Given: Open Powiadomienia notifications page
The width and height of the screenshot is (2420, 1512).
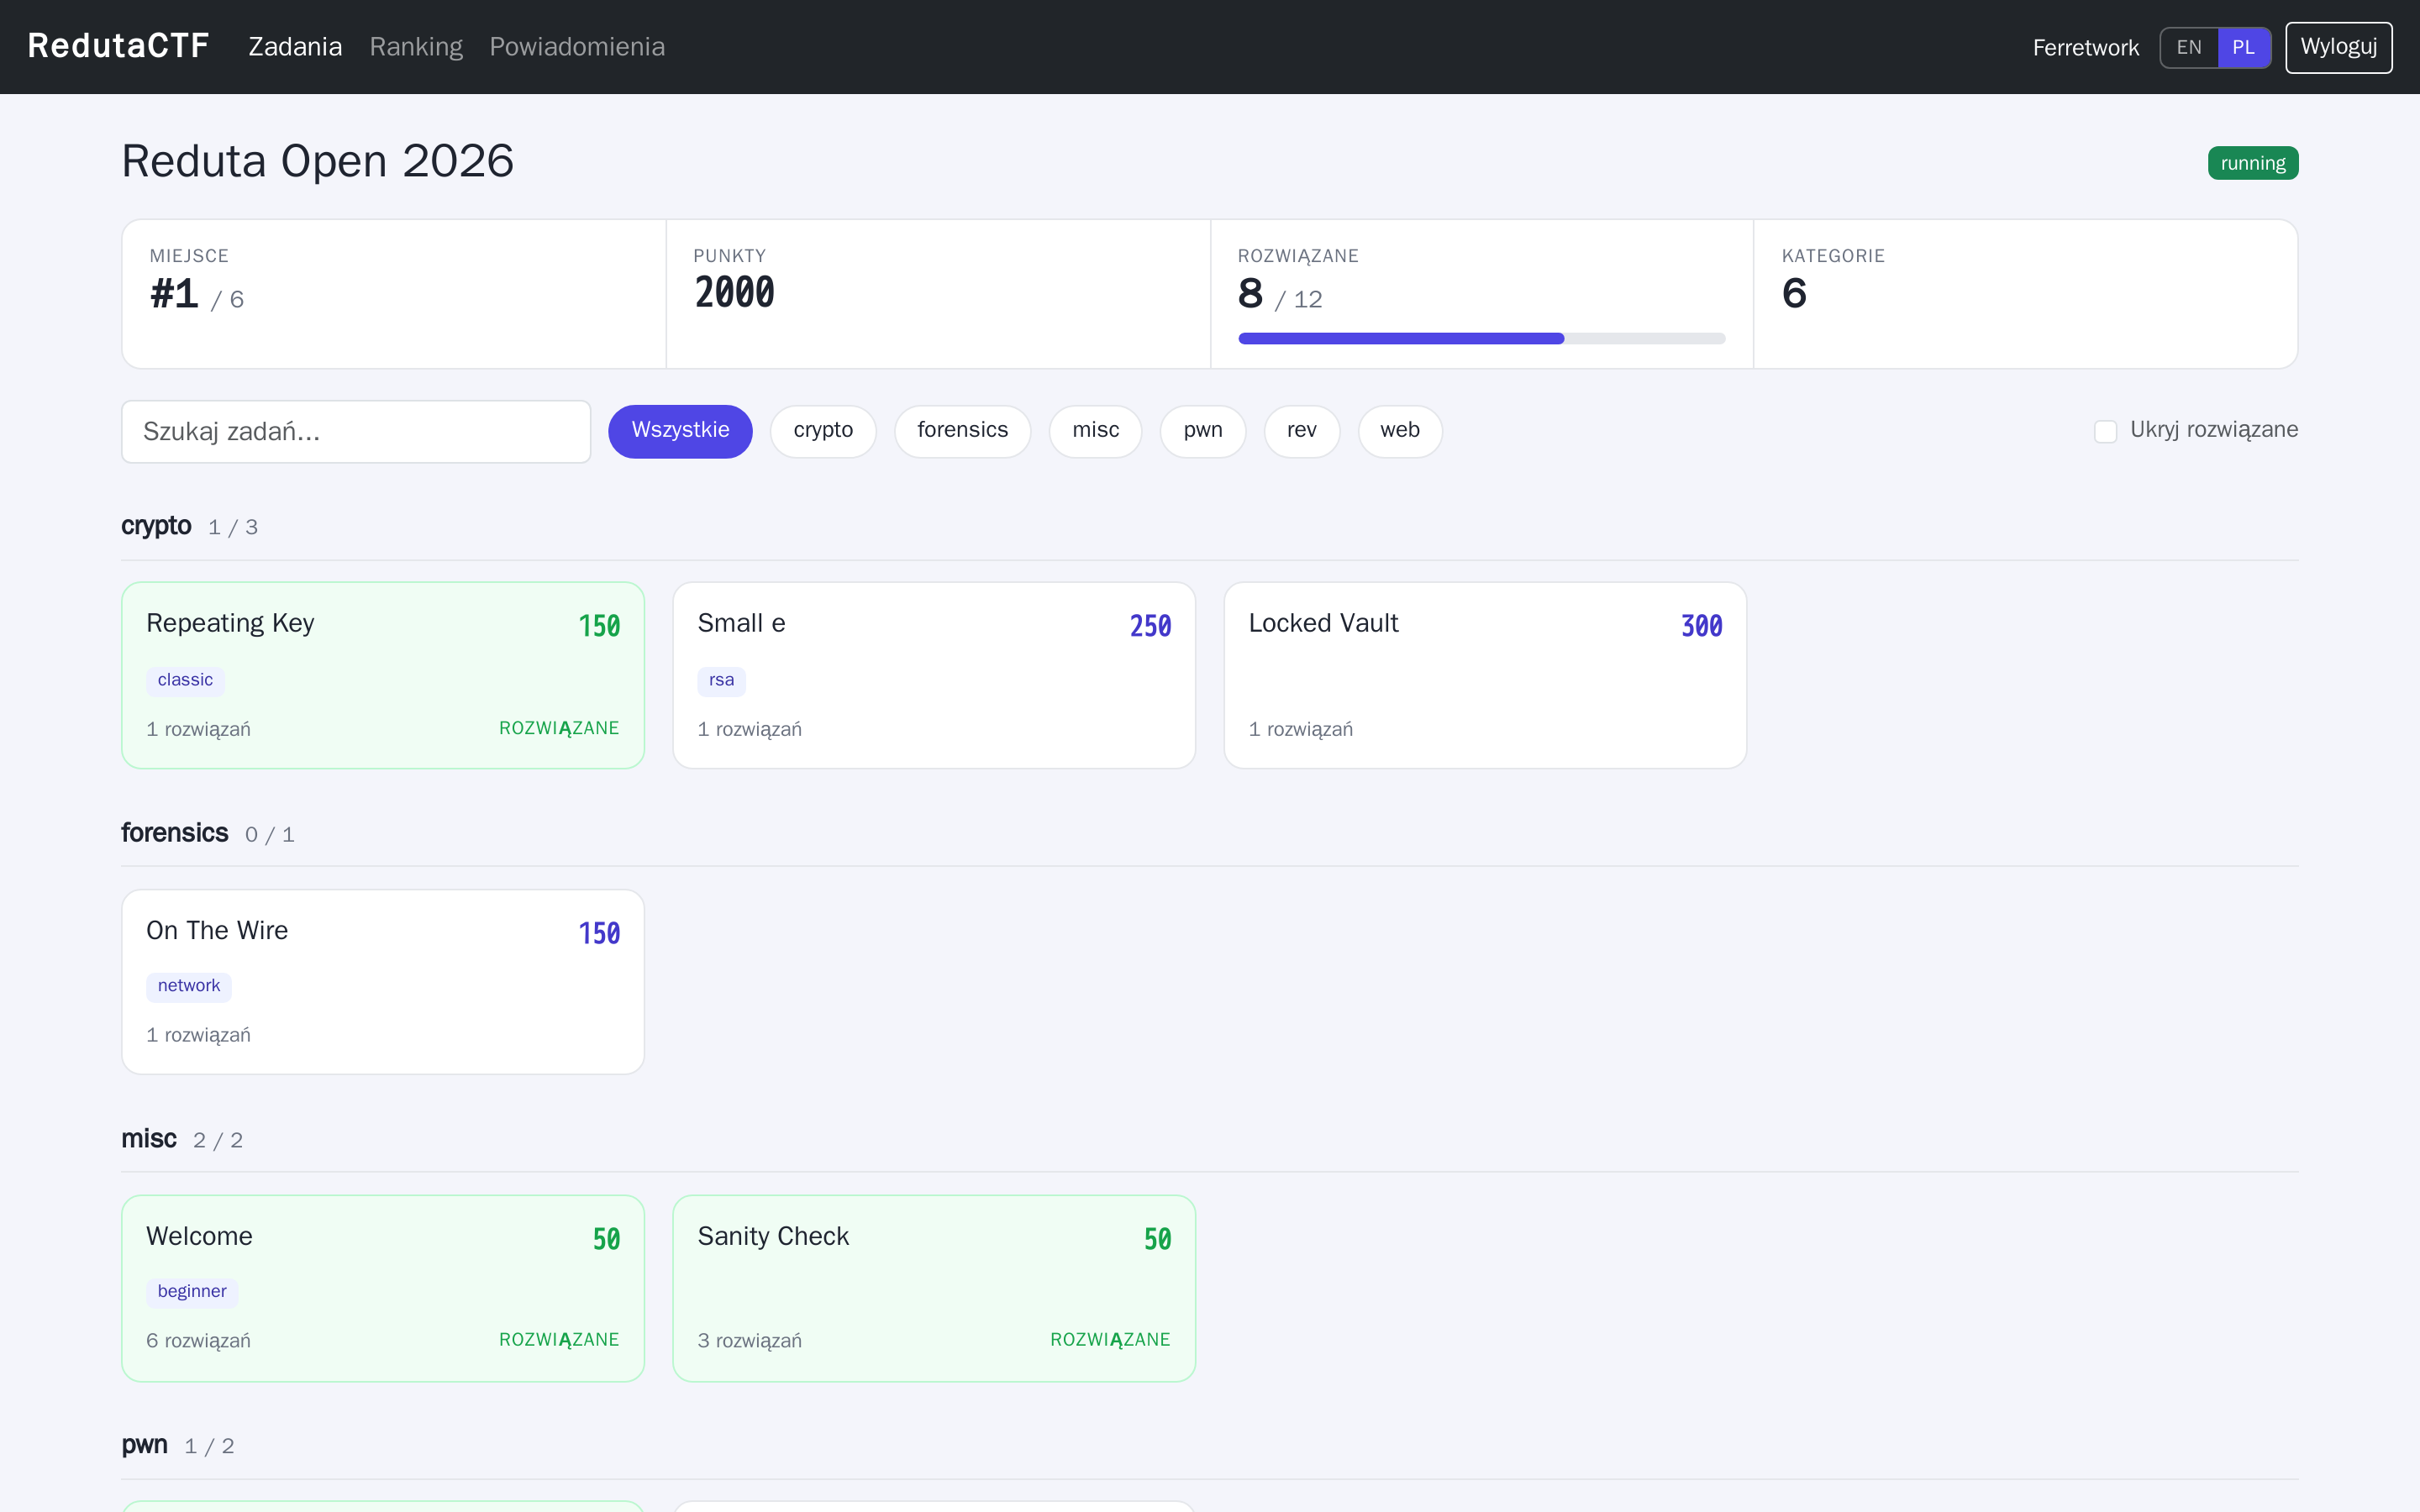Looking at the screenshot, I should click(x=577, y=47).
